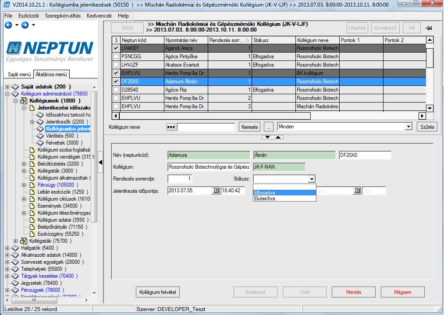
Task: Check the row checkbox for D28540
Action: 116,90
